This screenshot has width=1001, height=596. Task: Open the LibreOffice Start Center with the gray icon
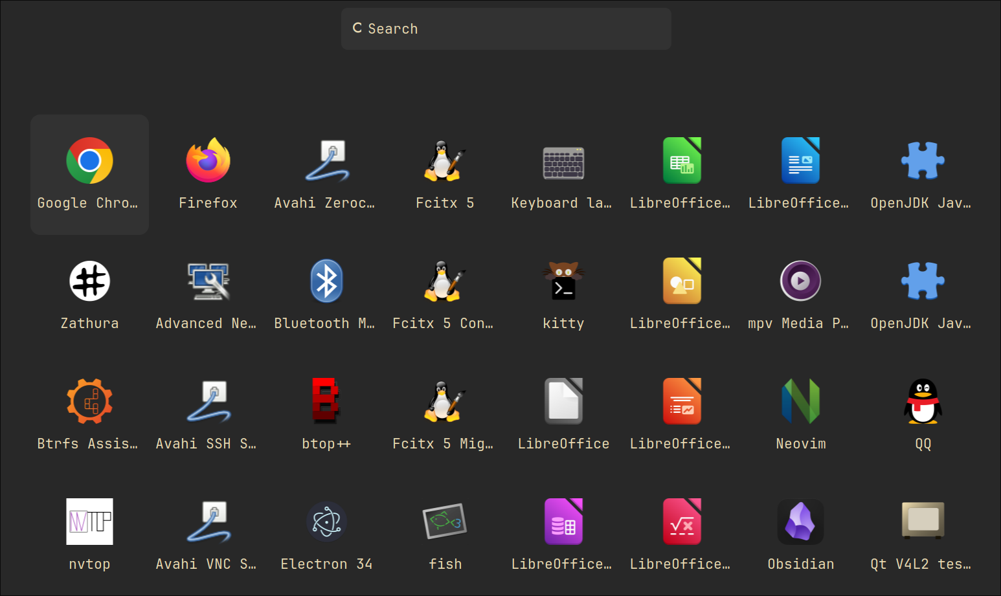click(x=563, y=415)
